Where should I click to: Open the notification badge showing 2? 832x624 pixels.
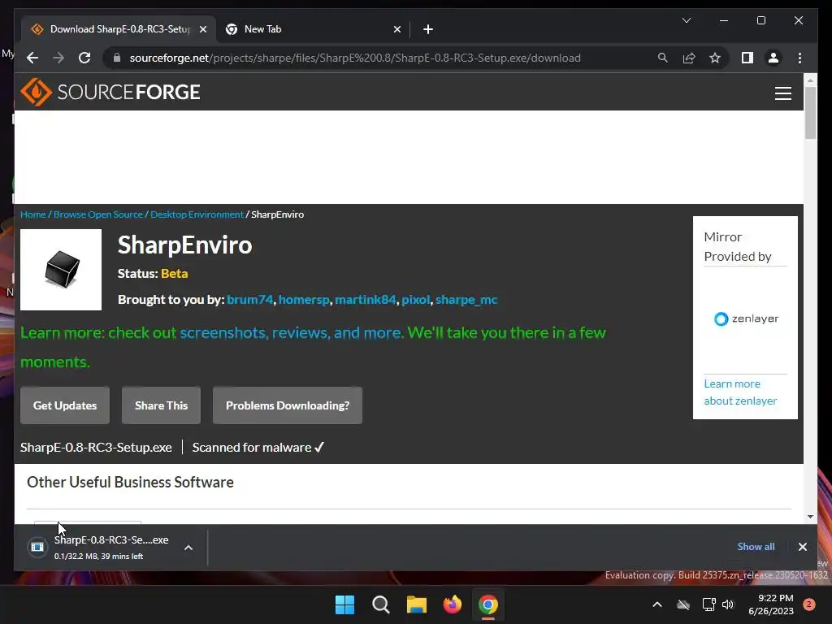click(809, 604)
